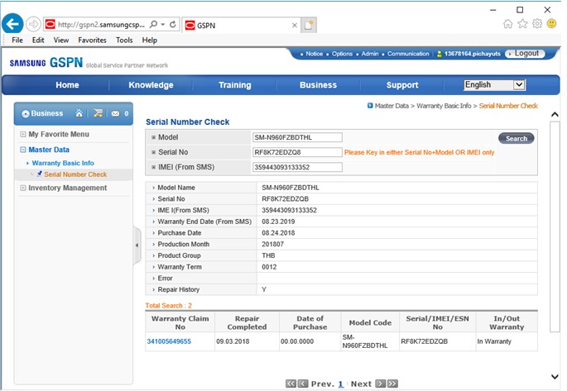Click Purchase Date value 08.24.2018

tap(278, 233)
